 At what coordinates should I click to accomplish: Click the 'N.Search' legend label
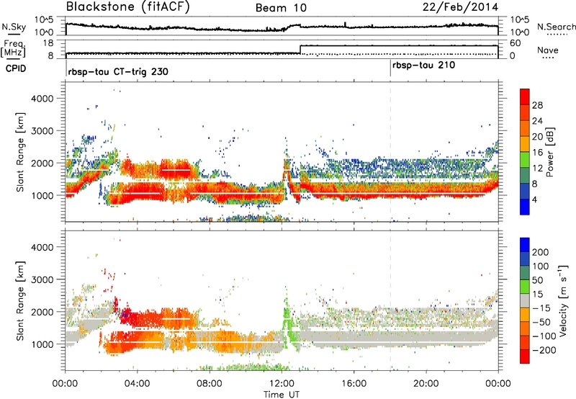[556, 27]
